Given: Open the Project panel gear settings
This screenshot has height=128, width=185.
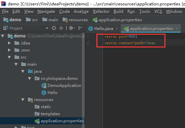Looking at the screenshot, I should click(72, 28).
